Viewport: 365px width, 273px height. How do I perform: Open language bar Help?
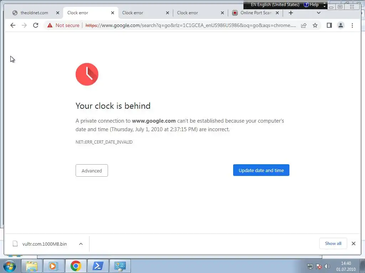(x=312, y=5)
